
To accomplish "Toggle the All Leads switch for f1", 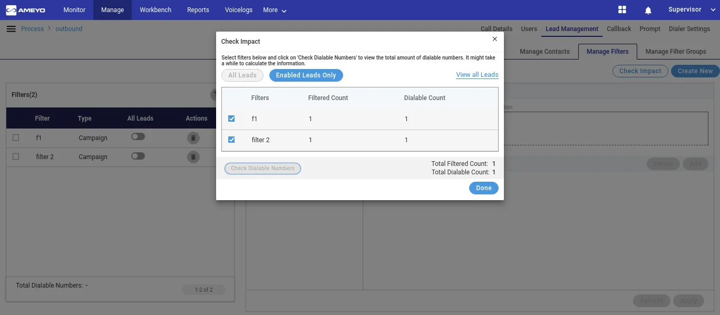I will [x=138, y=137].
